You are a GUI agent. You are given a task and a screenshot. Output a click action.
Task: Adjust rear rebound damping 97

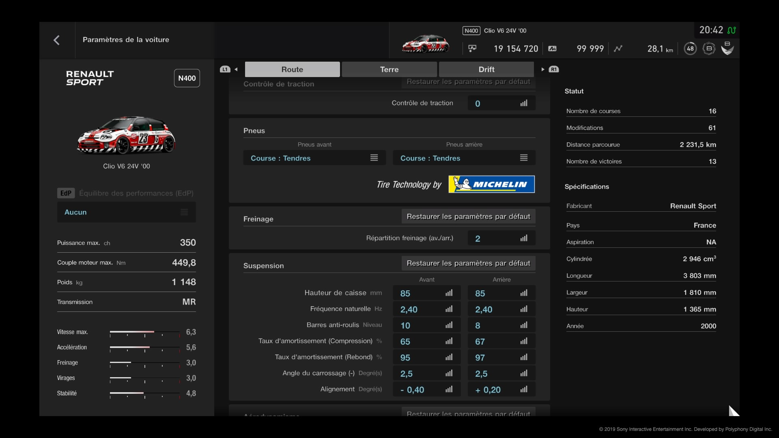[501, 358]
